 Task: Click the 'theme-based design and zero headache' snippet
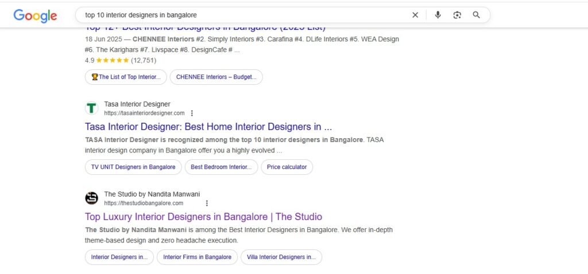[x=161, y=240]
